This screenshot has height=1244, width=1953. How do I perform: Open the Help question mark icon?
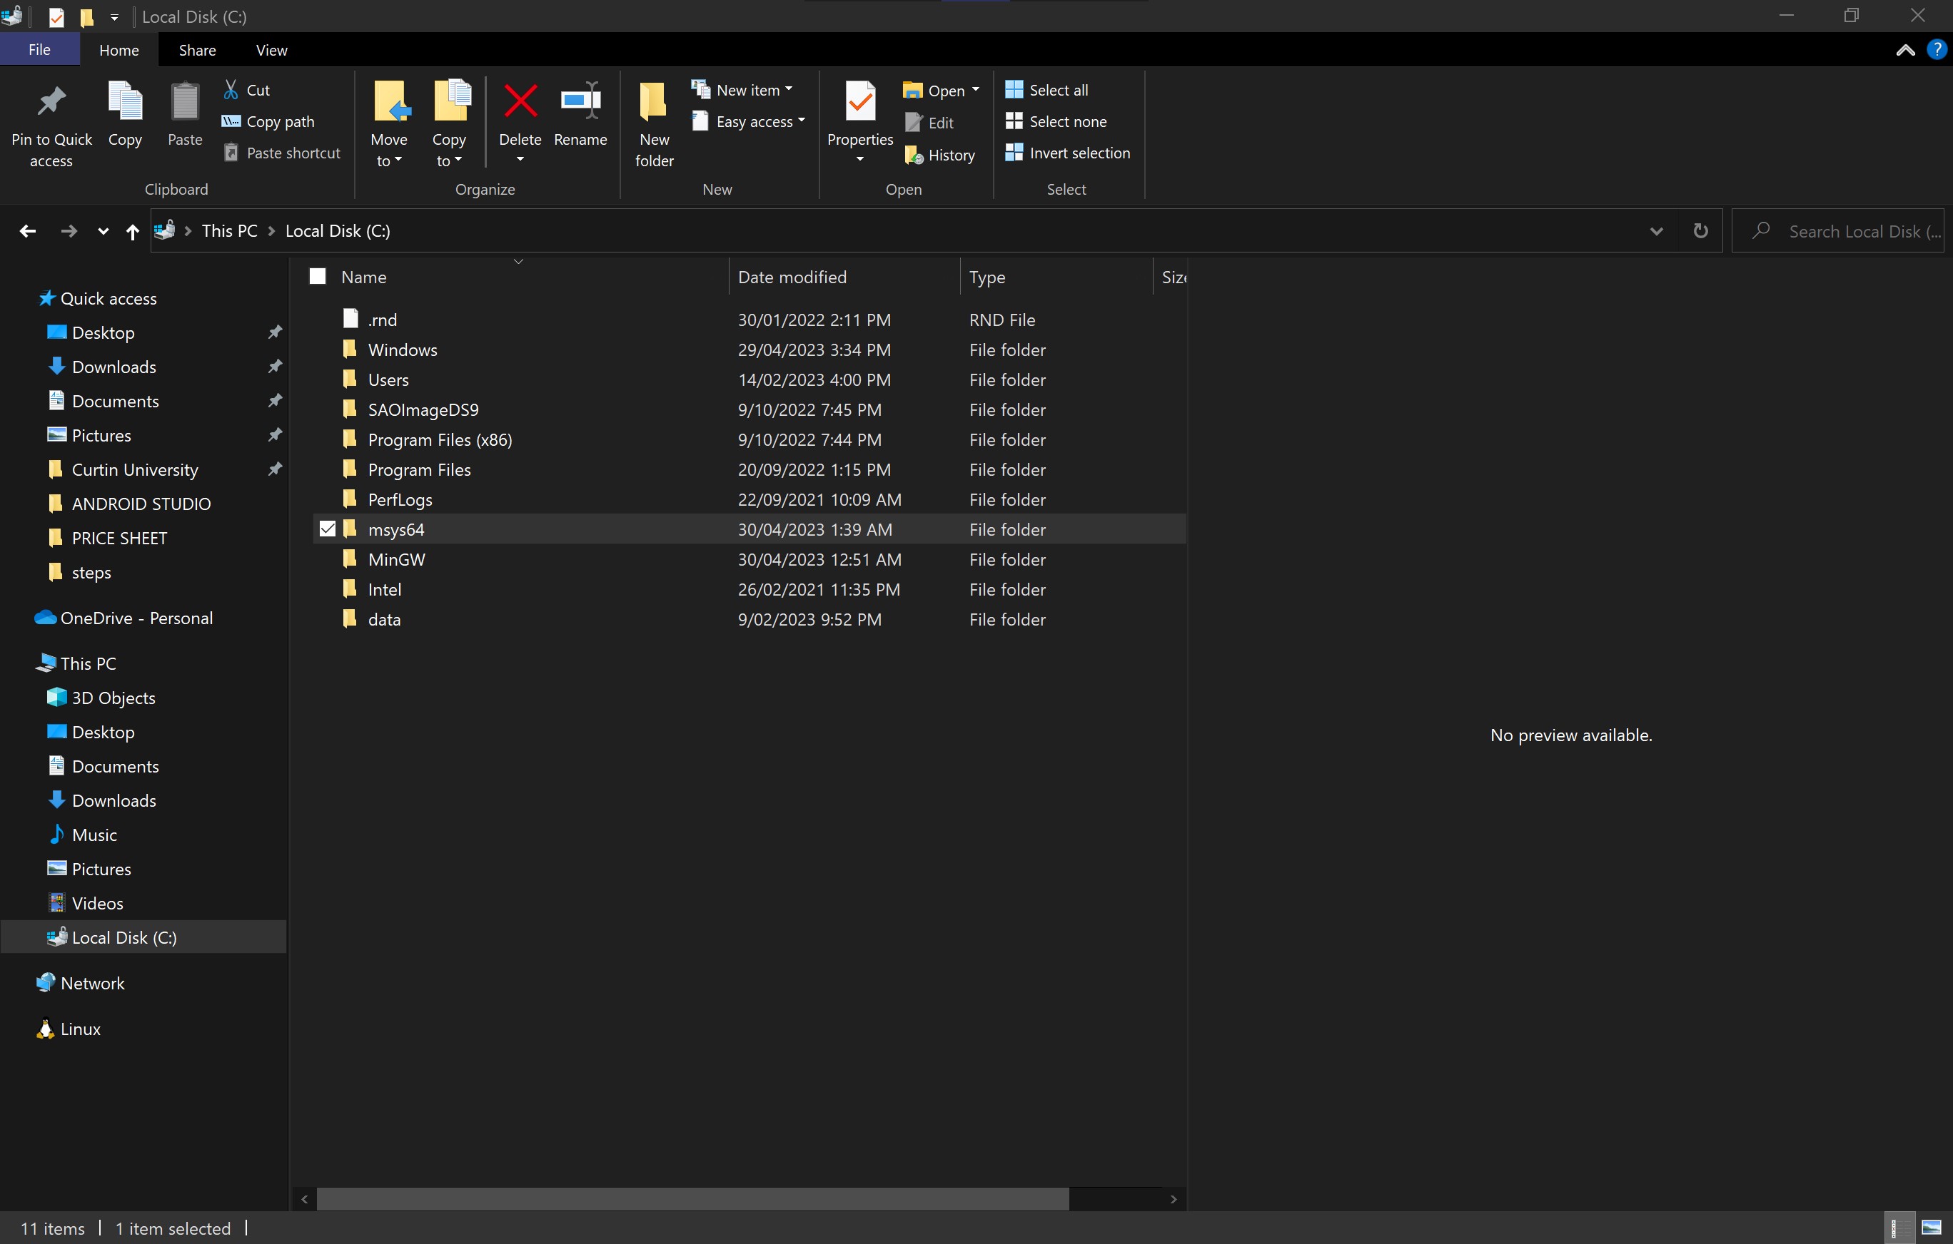(1936, 49)
